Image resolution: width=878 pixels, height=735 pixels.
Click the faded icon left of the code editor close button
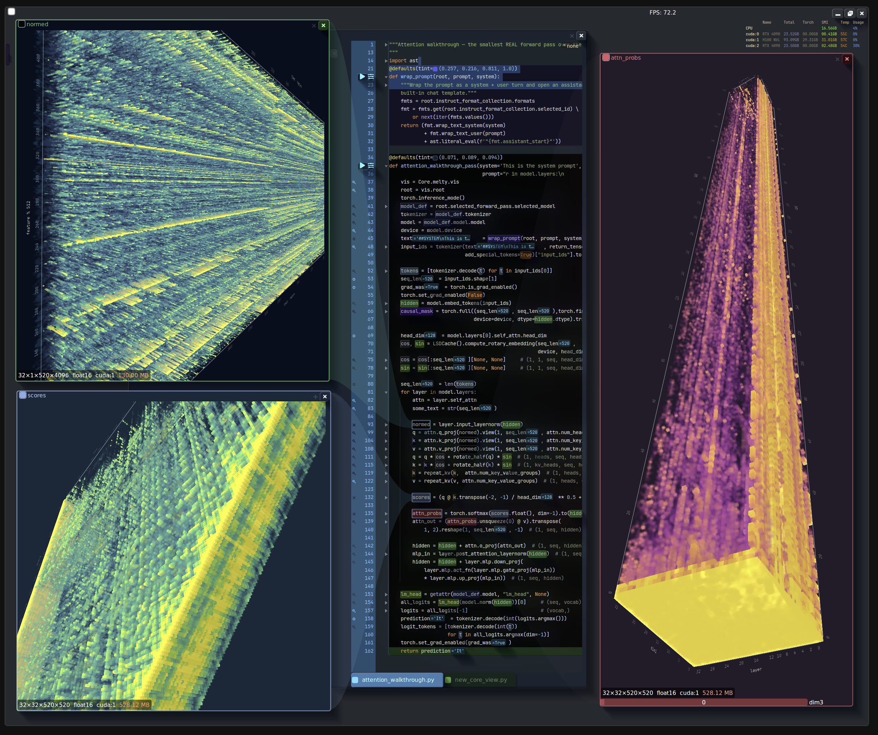572,36
